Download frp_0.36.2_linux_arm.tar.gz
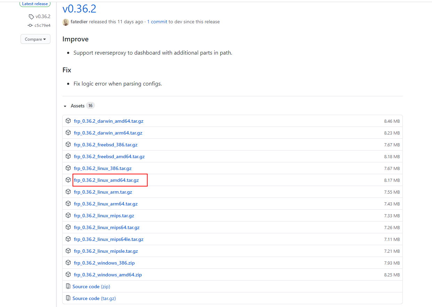The image size is (432, 307). click(103, 192)
